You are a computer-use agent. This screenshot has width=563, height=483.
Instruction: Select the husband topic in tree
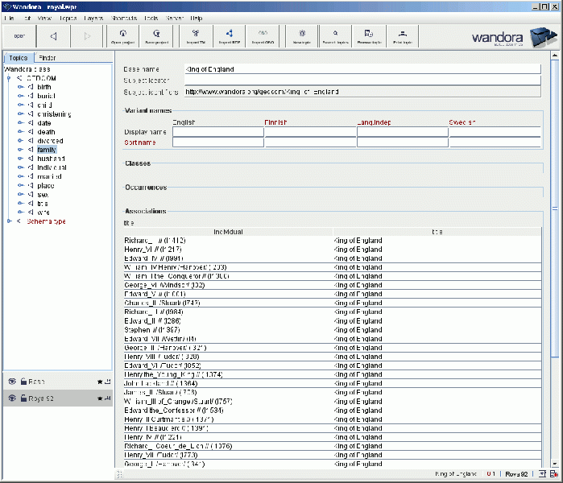tap(51, 159)
